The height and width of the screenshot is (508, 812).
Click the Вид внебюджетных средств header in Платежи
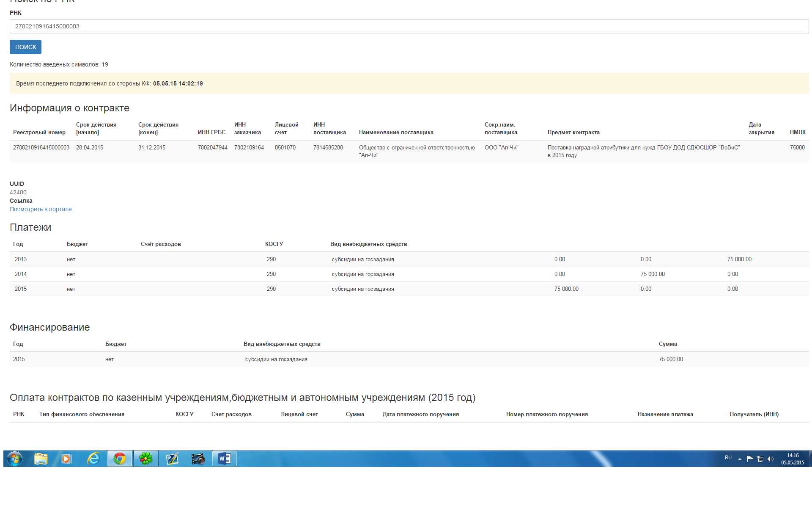pyautogui.click(x=369, y=244)
